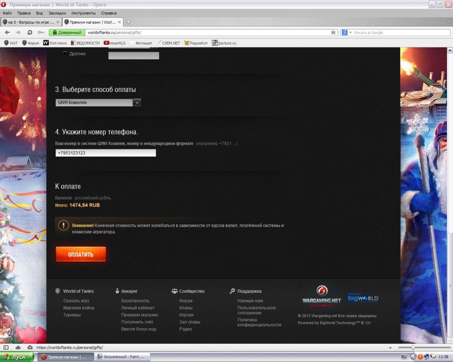Adjust the zoom slider in status bar

click(413, 347)
